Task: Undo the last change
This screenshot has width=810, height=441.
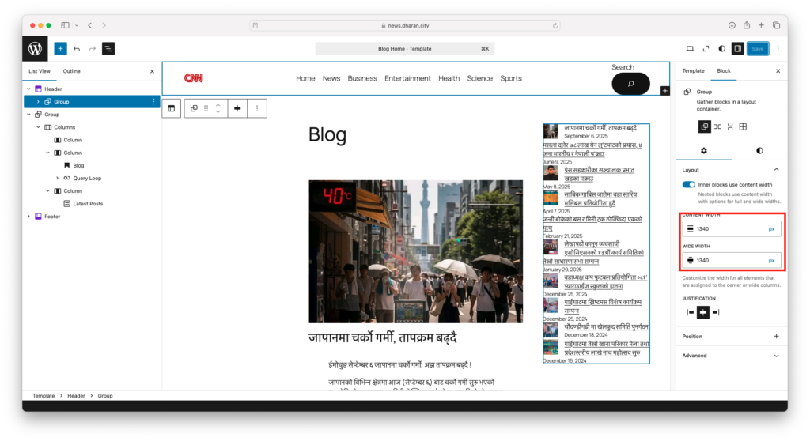Action: pos(77,48)
